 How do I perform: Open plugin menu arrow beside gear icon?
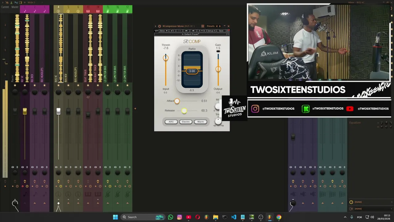tap(156, 26)
